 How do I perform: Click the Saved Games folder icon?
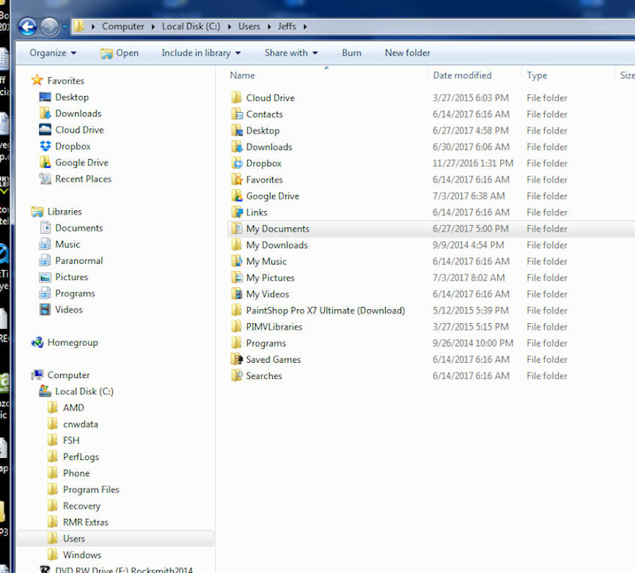236,359
